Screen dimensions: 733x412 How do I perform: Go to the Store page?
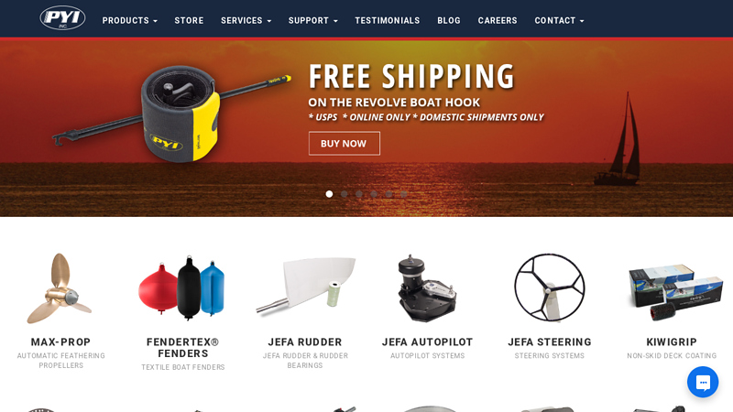189,20
